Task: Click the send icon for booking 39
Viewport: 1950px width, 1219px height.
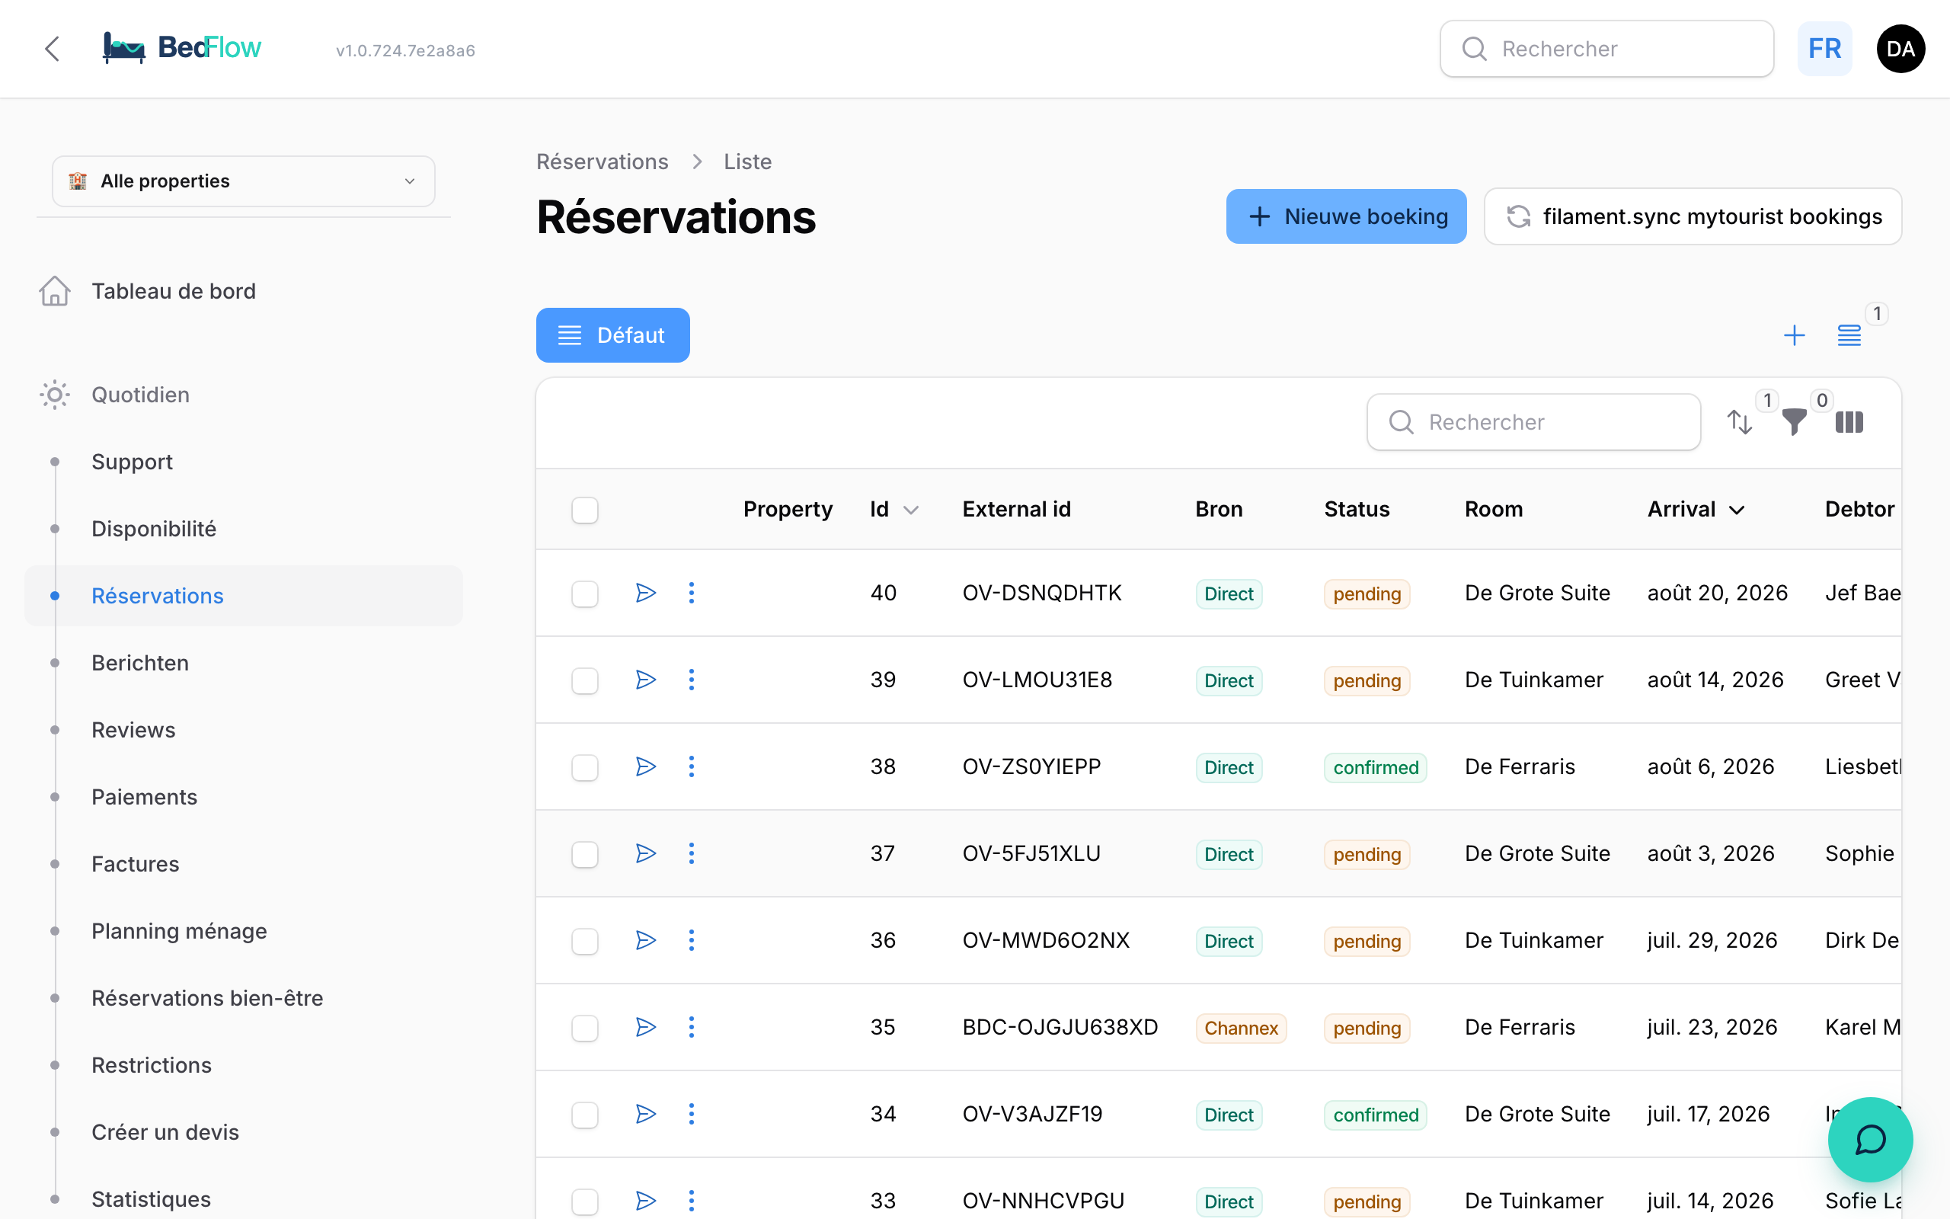Action: (x=645, y=680)
